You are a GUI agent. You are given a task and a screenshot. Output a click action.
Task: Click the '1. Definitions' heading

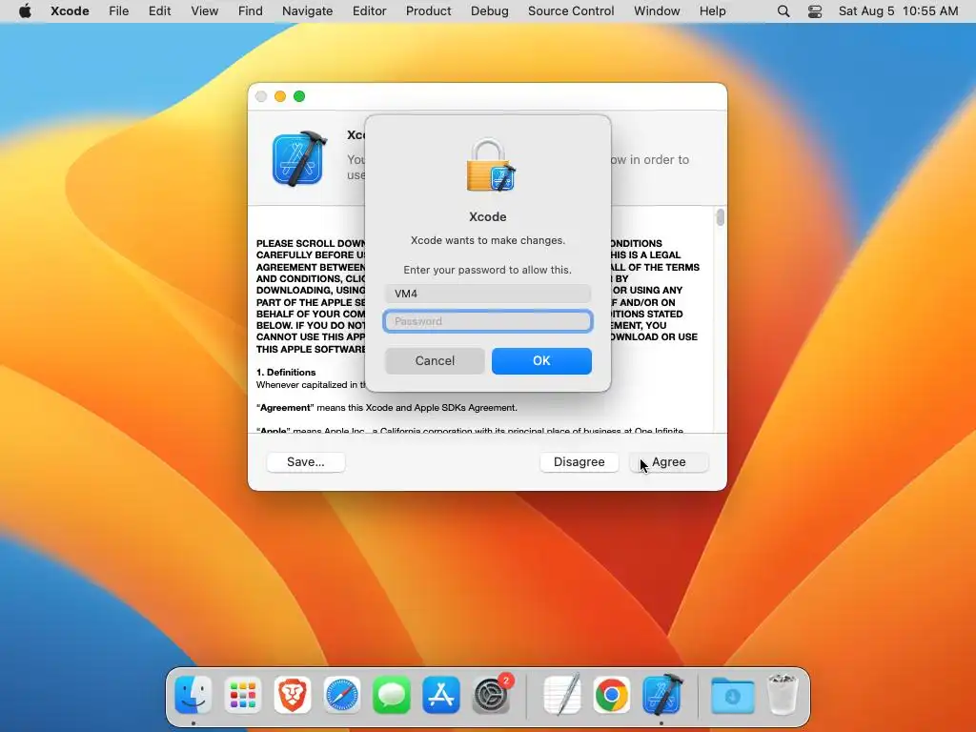pos(286,373)
